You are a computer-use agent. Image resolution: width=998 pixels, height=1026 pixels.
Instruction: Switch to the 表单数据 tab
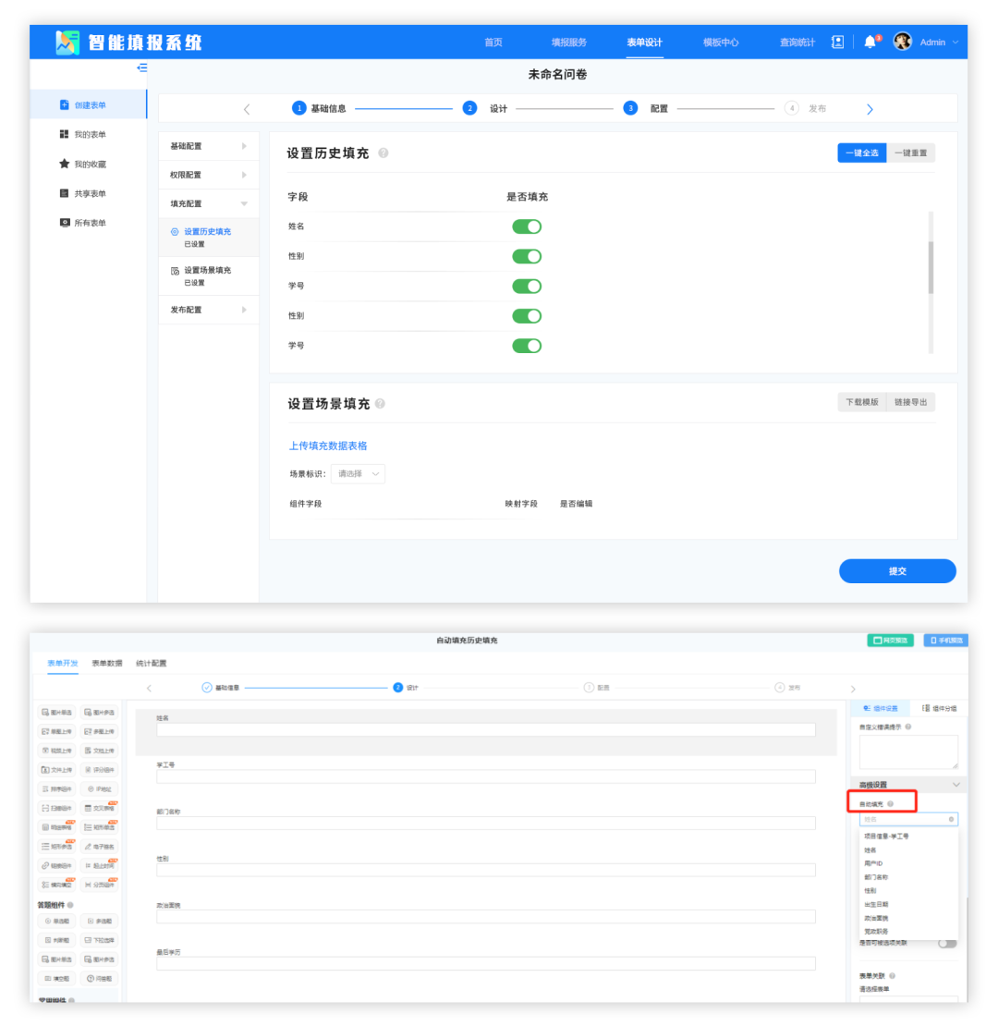click(106, 663)
